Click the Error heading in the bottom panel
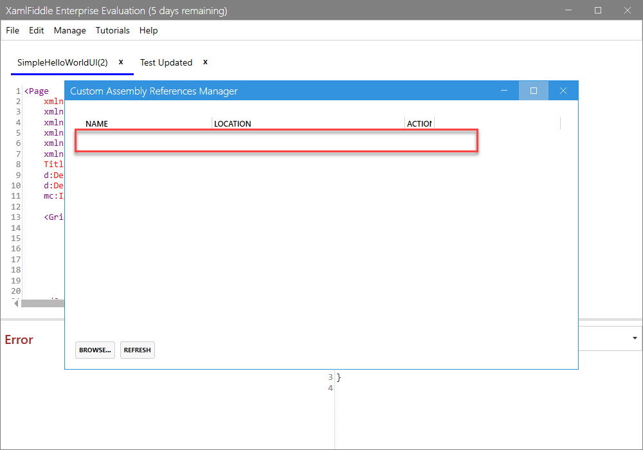The height and width of the screenshot is (450, 643). tap(19, 339)
